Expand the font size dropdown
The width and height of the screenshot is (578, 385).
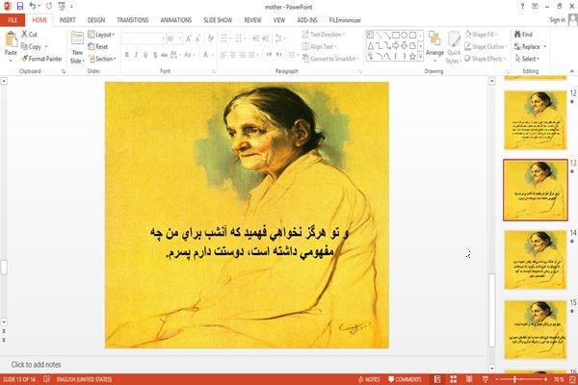click(x=180, y=38)
